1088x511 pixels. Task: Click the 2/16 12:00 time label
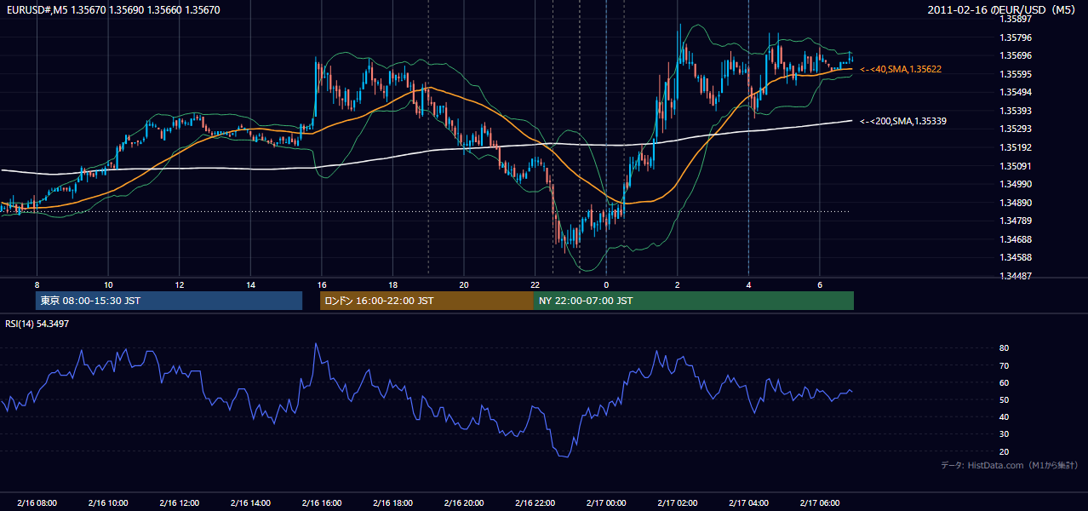[x=180, y=502]
